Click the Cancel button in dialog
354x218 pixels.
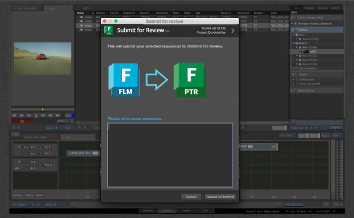191,197
